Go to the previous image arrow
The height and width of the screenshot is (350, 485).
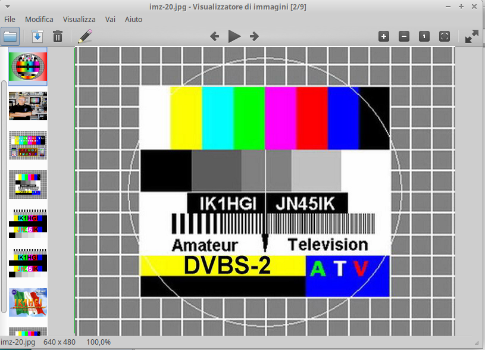coord(215,36)
